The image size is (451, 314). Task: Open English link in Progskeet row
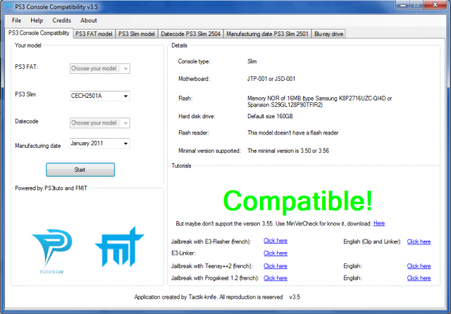tap(419, 278)
